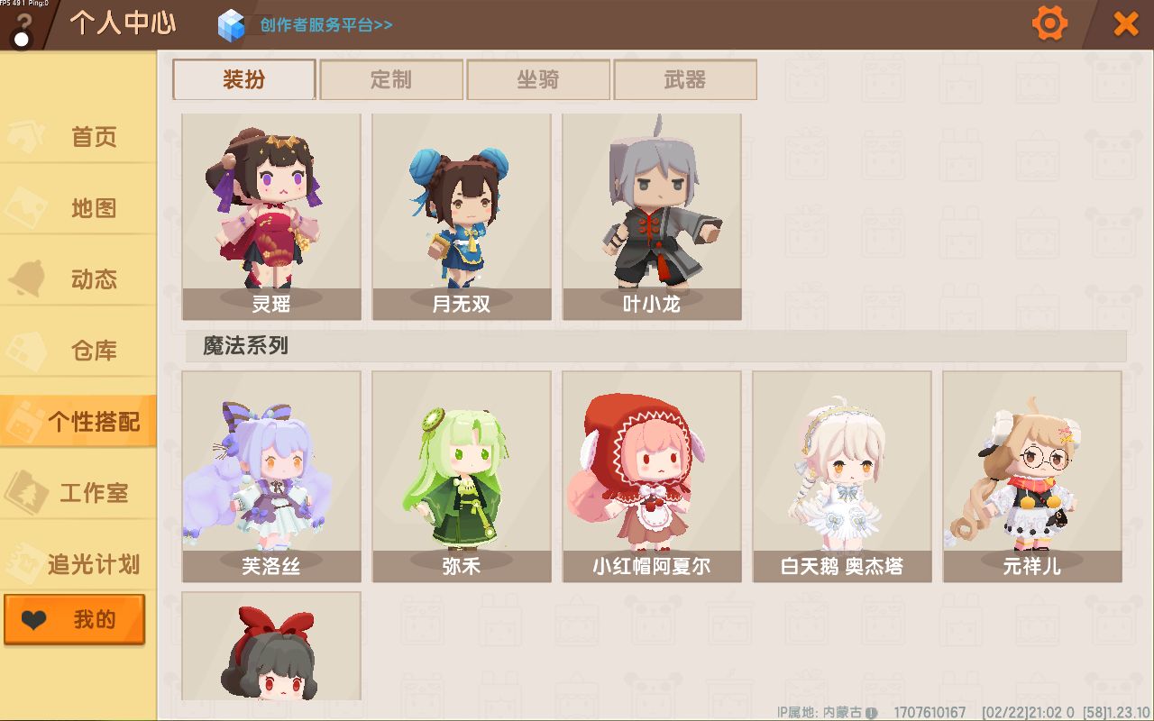Switch to the 坐骑 tab
The width and height of the screenshot is (1154, 721).
[x=538, y=79]
